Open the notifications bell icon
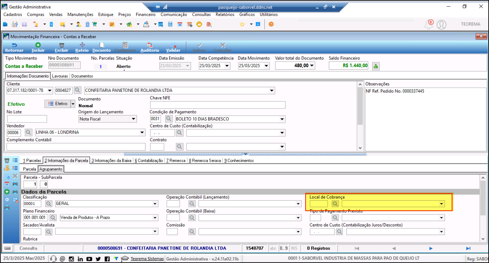489x263 pixels. (429, 24)
